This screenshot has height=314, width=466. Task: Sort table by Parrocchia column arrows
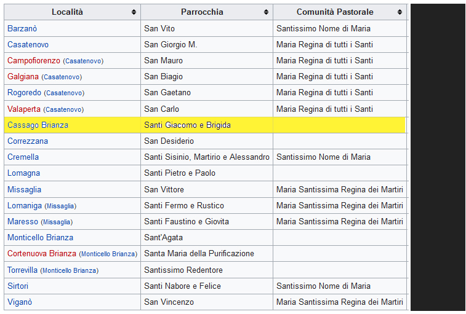click(266, 12)
